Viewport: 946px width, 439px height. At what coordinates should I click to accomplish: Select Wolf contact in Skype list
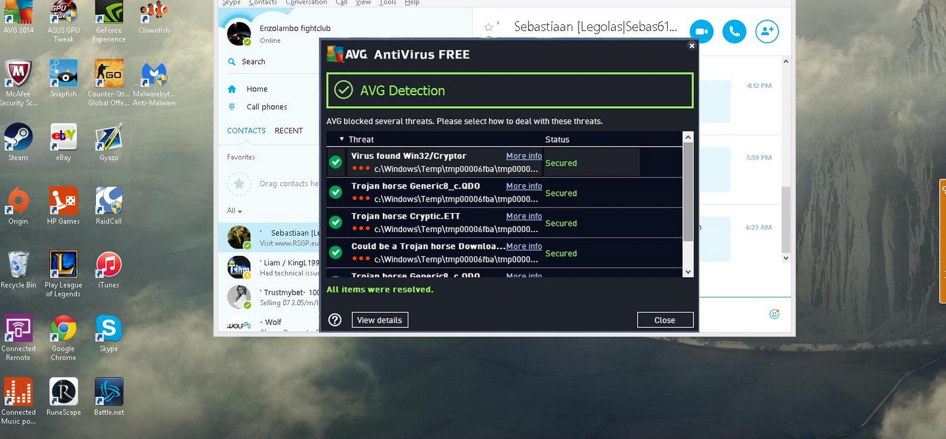tap(269, 324)
